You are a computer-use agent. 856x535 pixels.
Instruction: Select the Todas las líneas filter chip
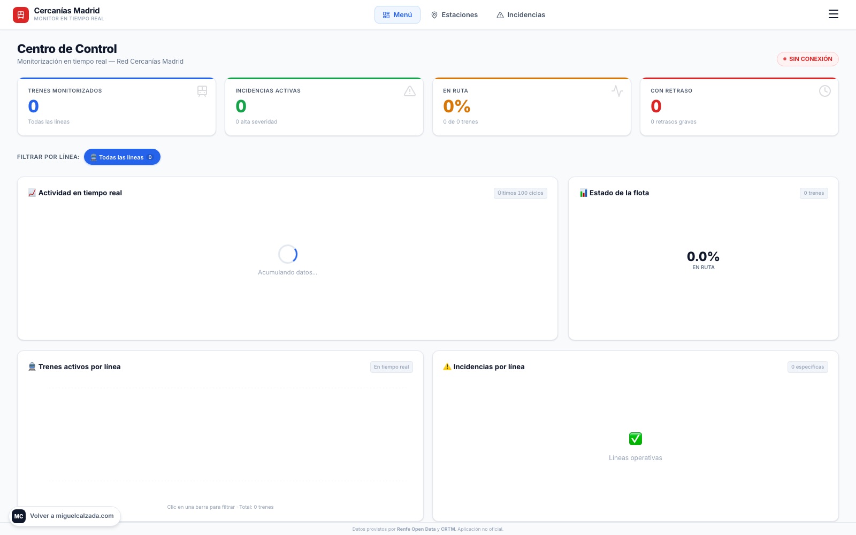(122, 157)
